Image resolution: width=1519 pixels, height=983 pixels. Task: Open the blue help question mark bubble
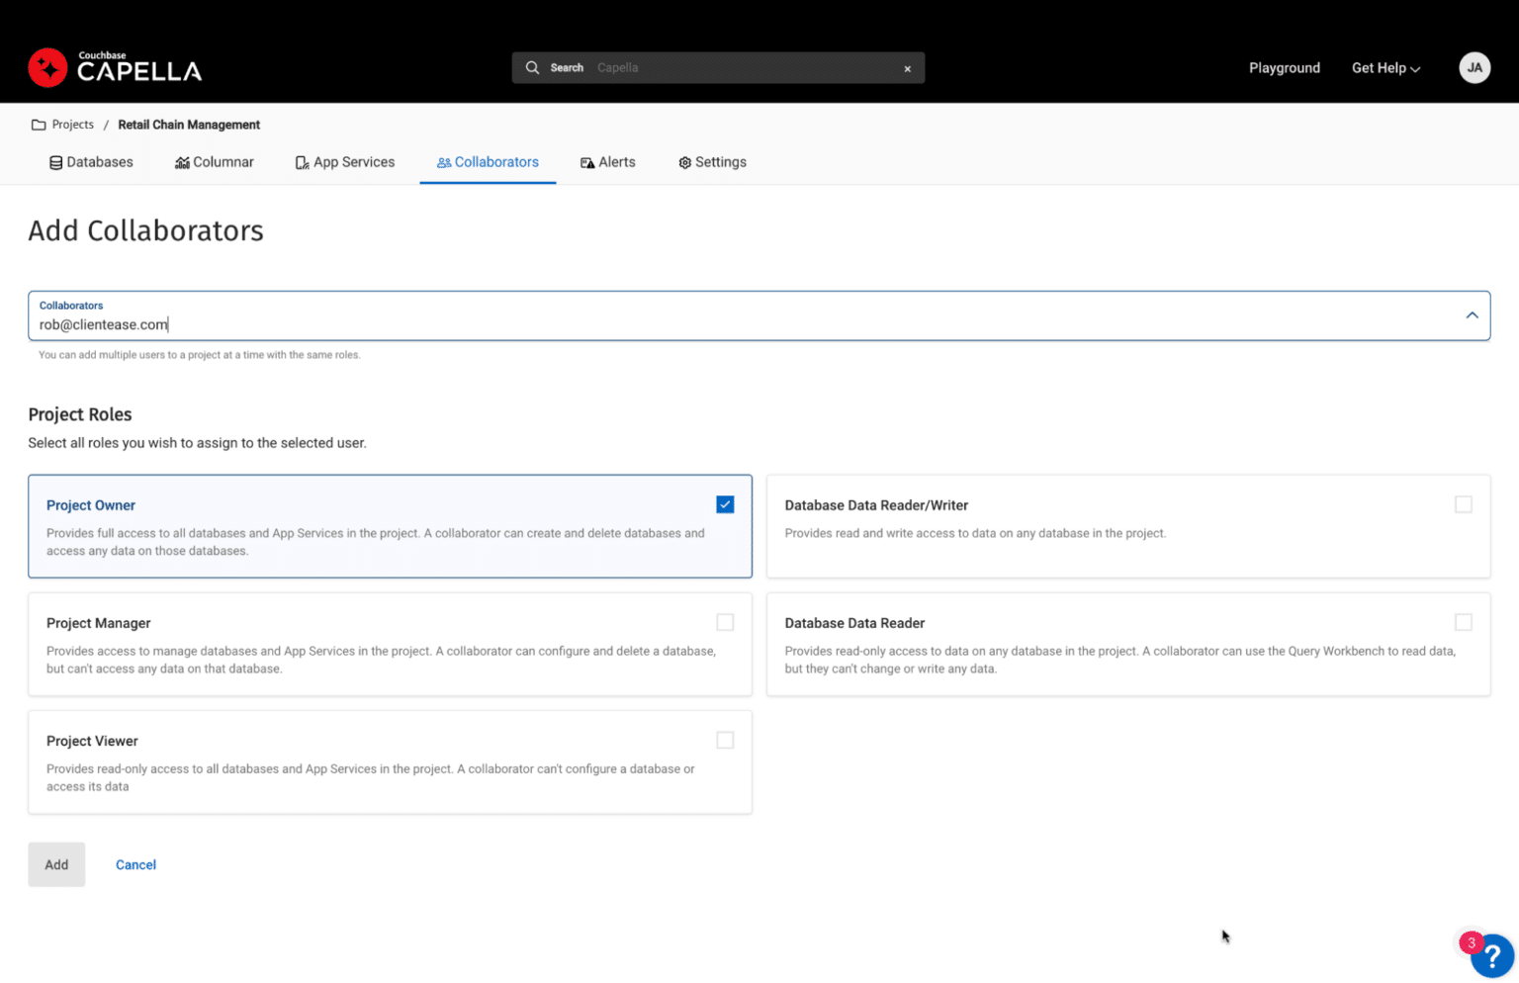1492,956
